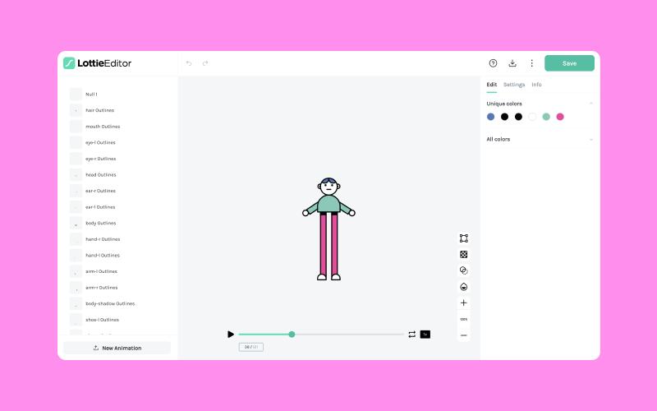Click the arm-r Outlines layer thumbnail
The width and height of the screenshot is (657, 411).
(x=76, y=288)
